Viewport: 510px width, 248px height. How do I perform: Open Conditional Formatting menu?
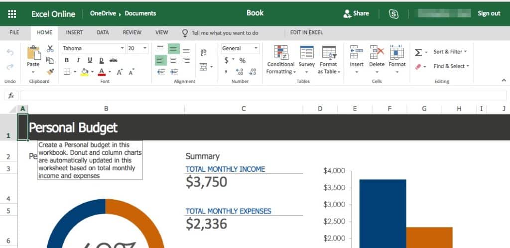(281, 60)
